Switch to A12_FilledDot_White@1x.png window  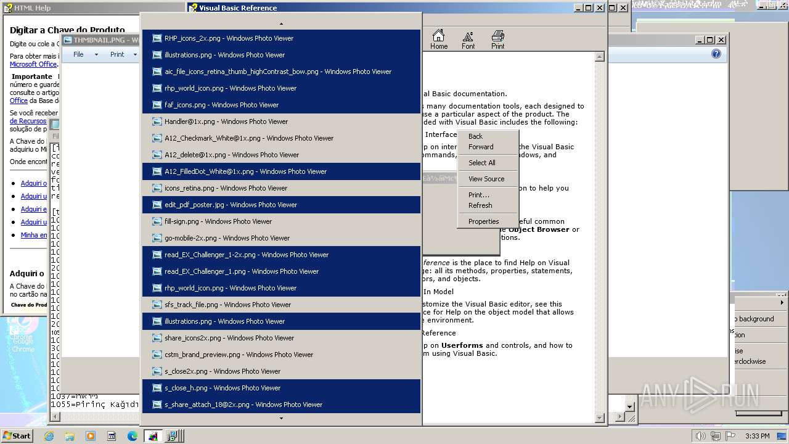click(281, 171)
